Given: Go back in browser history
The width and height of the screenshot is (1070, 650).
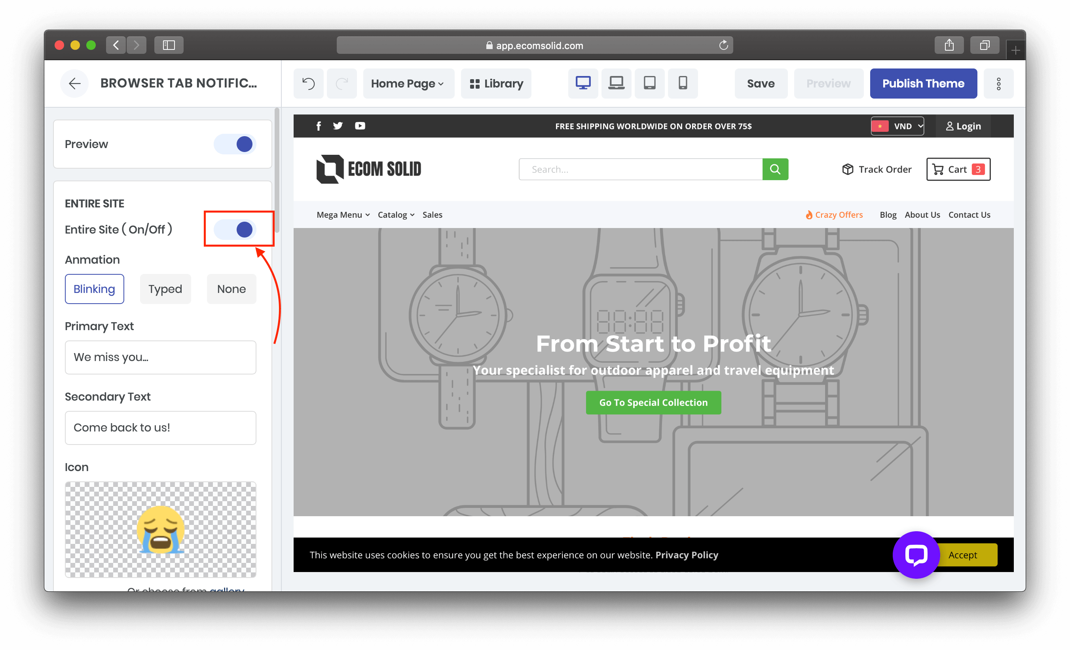Looking at the screenshot, I should click(116, 45).
